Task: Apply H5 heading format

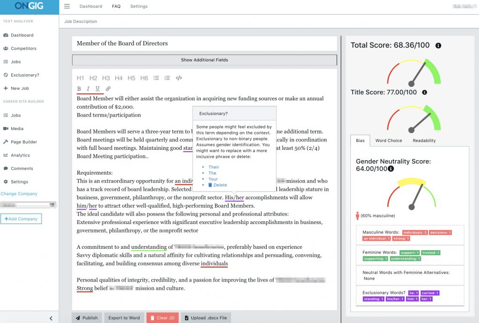Action: click(x=131, y=78)
